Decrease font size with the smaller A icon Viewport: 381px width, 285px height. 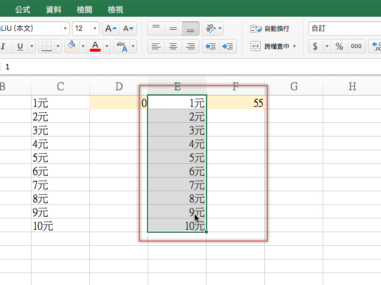click(128, 28)
